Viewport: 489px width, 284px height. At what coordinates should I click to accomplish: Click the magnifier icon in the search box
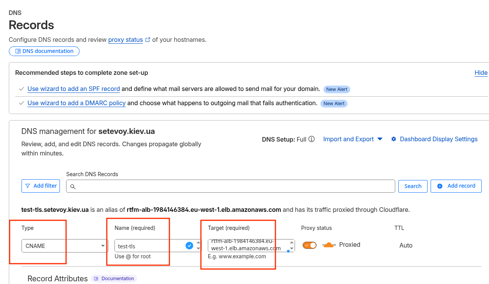pyautogui.click(x=73, y=187)
